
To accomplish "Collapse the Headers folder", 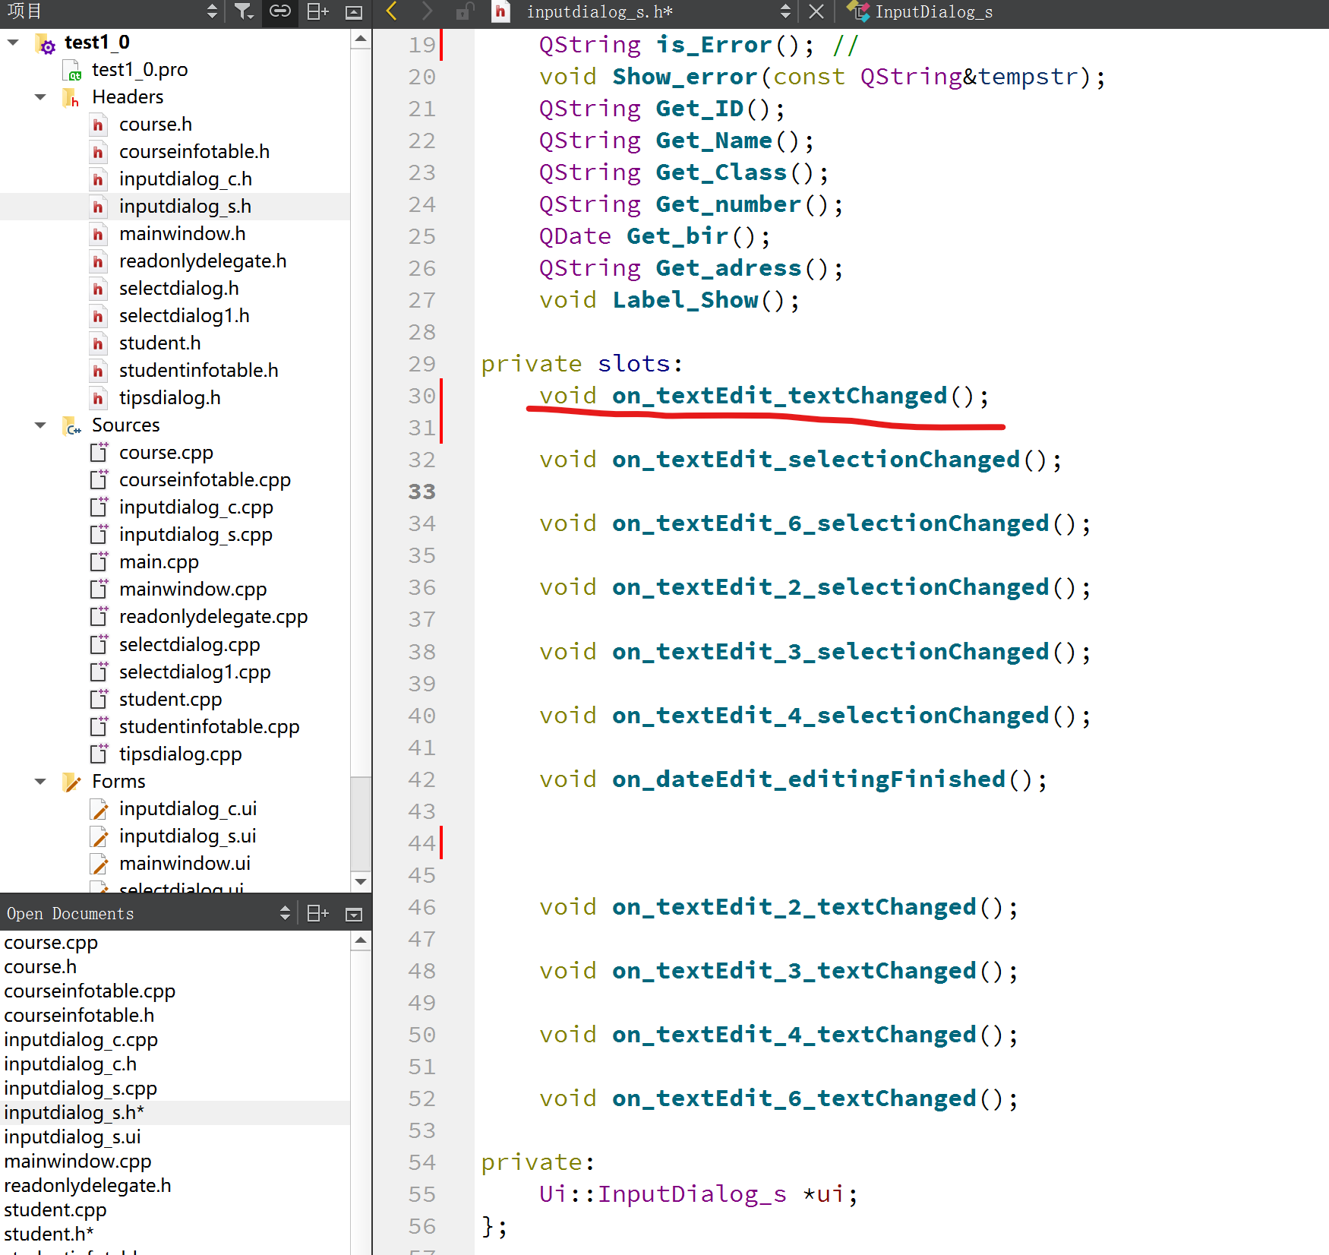I will (x=40, y=97).
